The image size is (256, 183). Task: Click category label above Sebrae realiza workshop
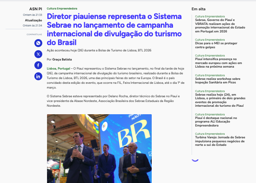(210, 75)
